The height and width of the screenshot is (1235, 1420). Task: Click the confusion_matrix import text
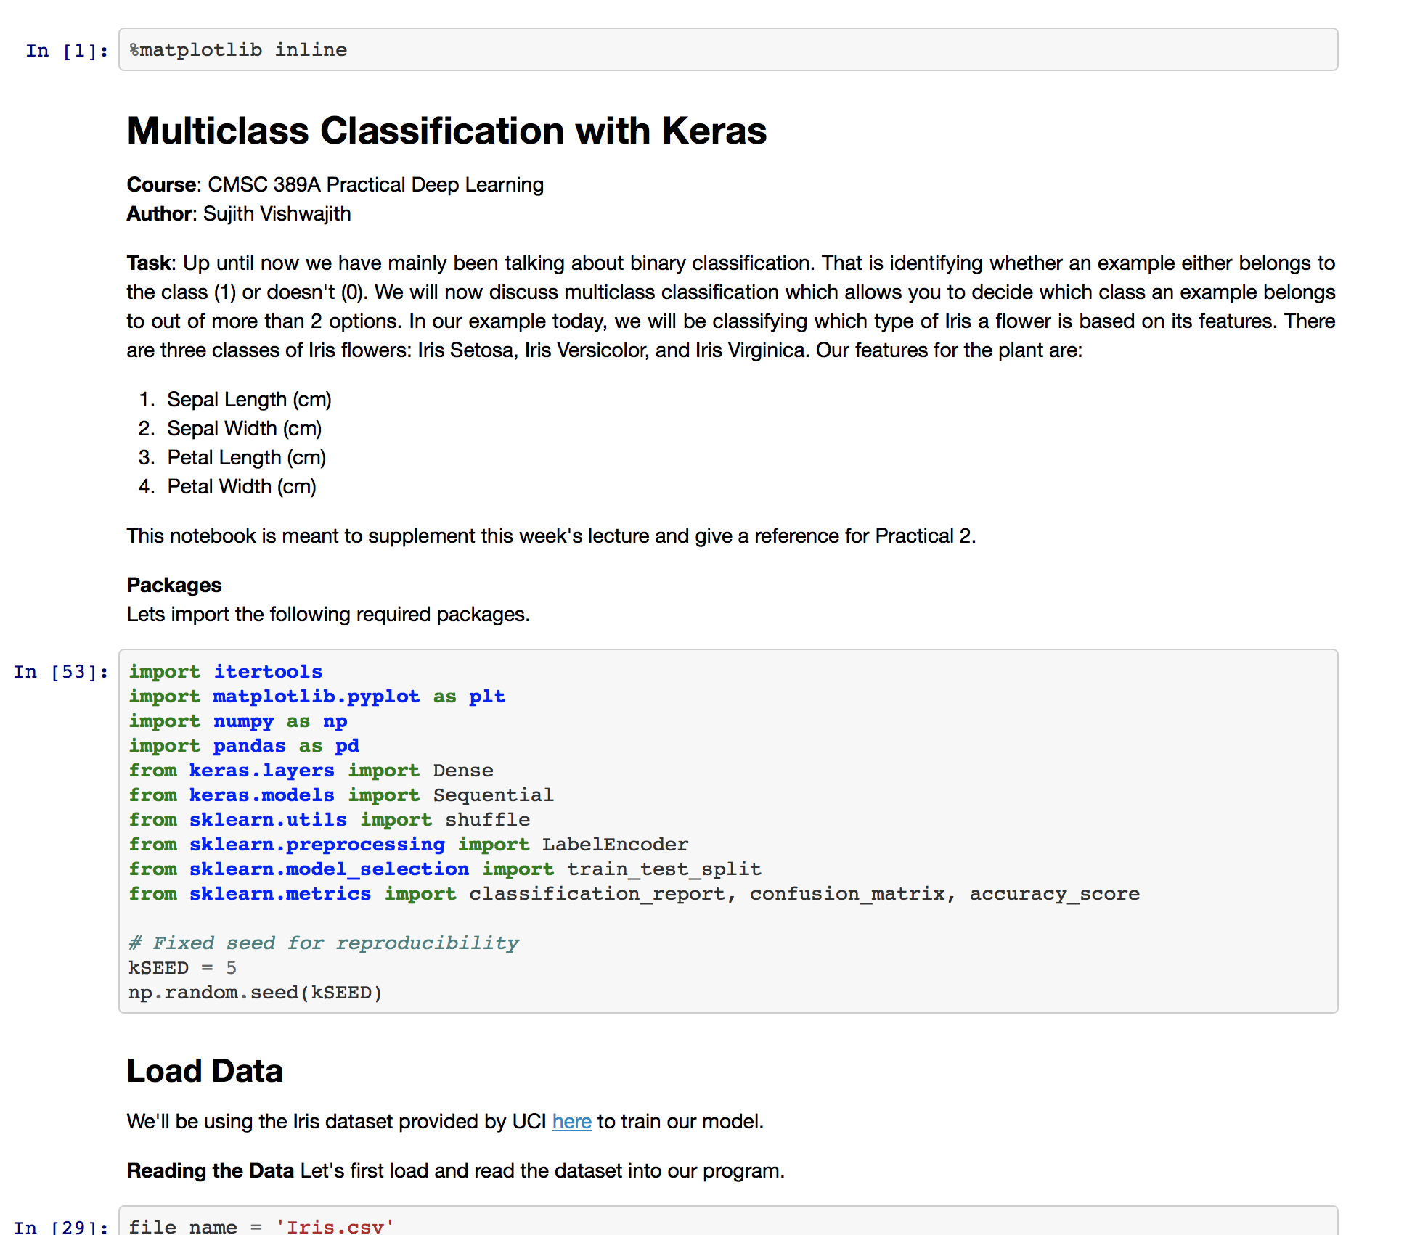(846, 894)
